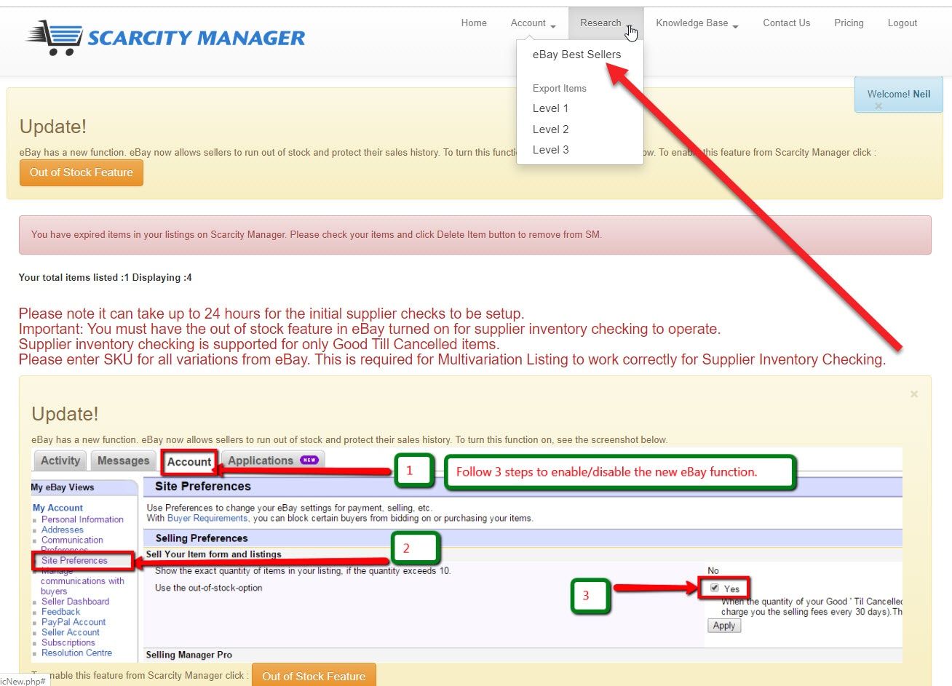952x686 pixels.
Task: Select the Activity tab in eBay screenshot
Action: click(x=60, y=460)
